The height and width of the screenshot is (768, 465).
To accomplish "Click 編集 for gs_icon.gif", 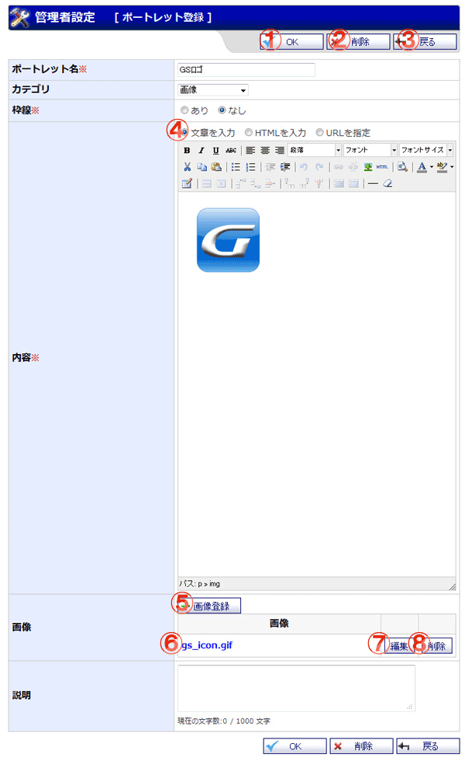I will [399, 646].
